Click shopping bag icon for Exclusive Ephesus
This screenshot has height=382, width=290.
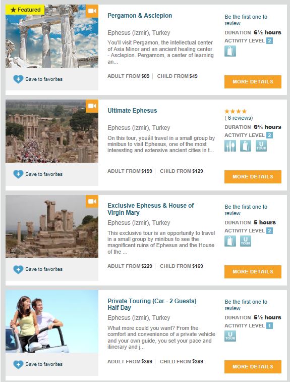tap(230, 241)
